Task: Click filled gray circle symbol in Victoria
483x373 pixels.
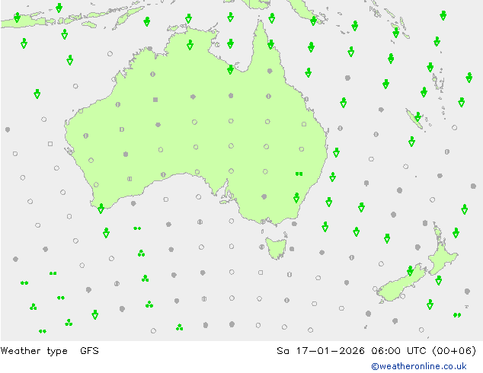Action: [264, 196]
